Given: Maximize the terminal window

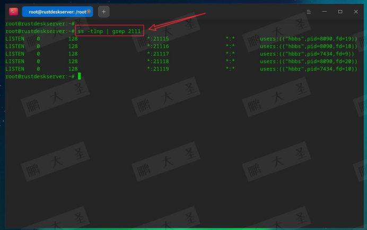Looking at the screenshot, I should (x=340, y=12).
